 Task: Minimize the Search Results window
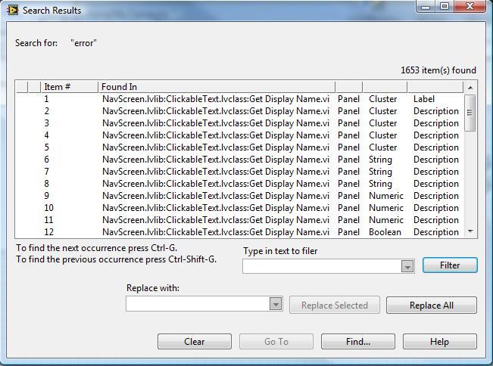point(426,7)
